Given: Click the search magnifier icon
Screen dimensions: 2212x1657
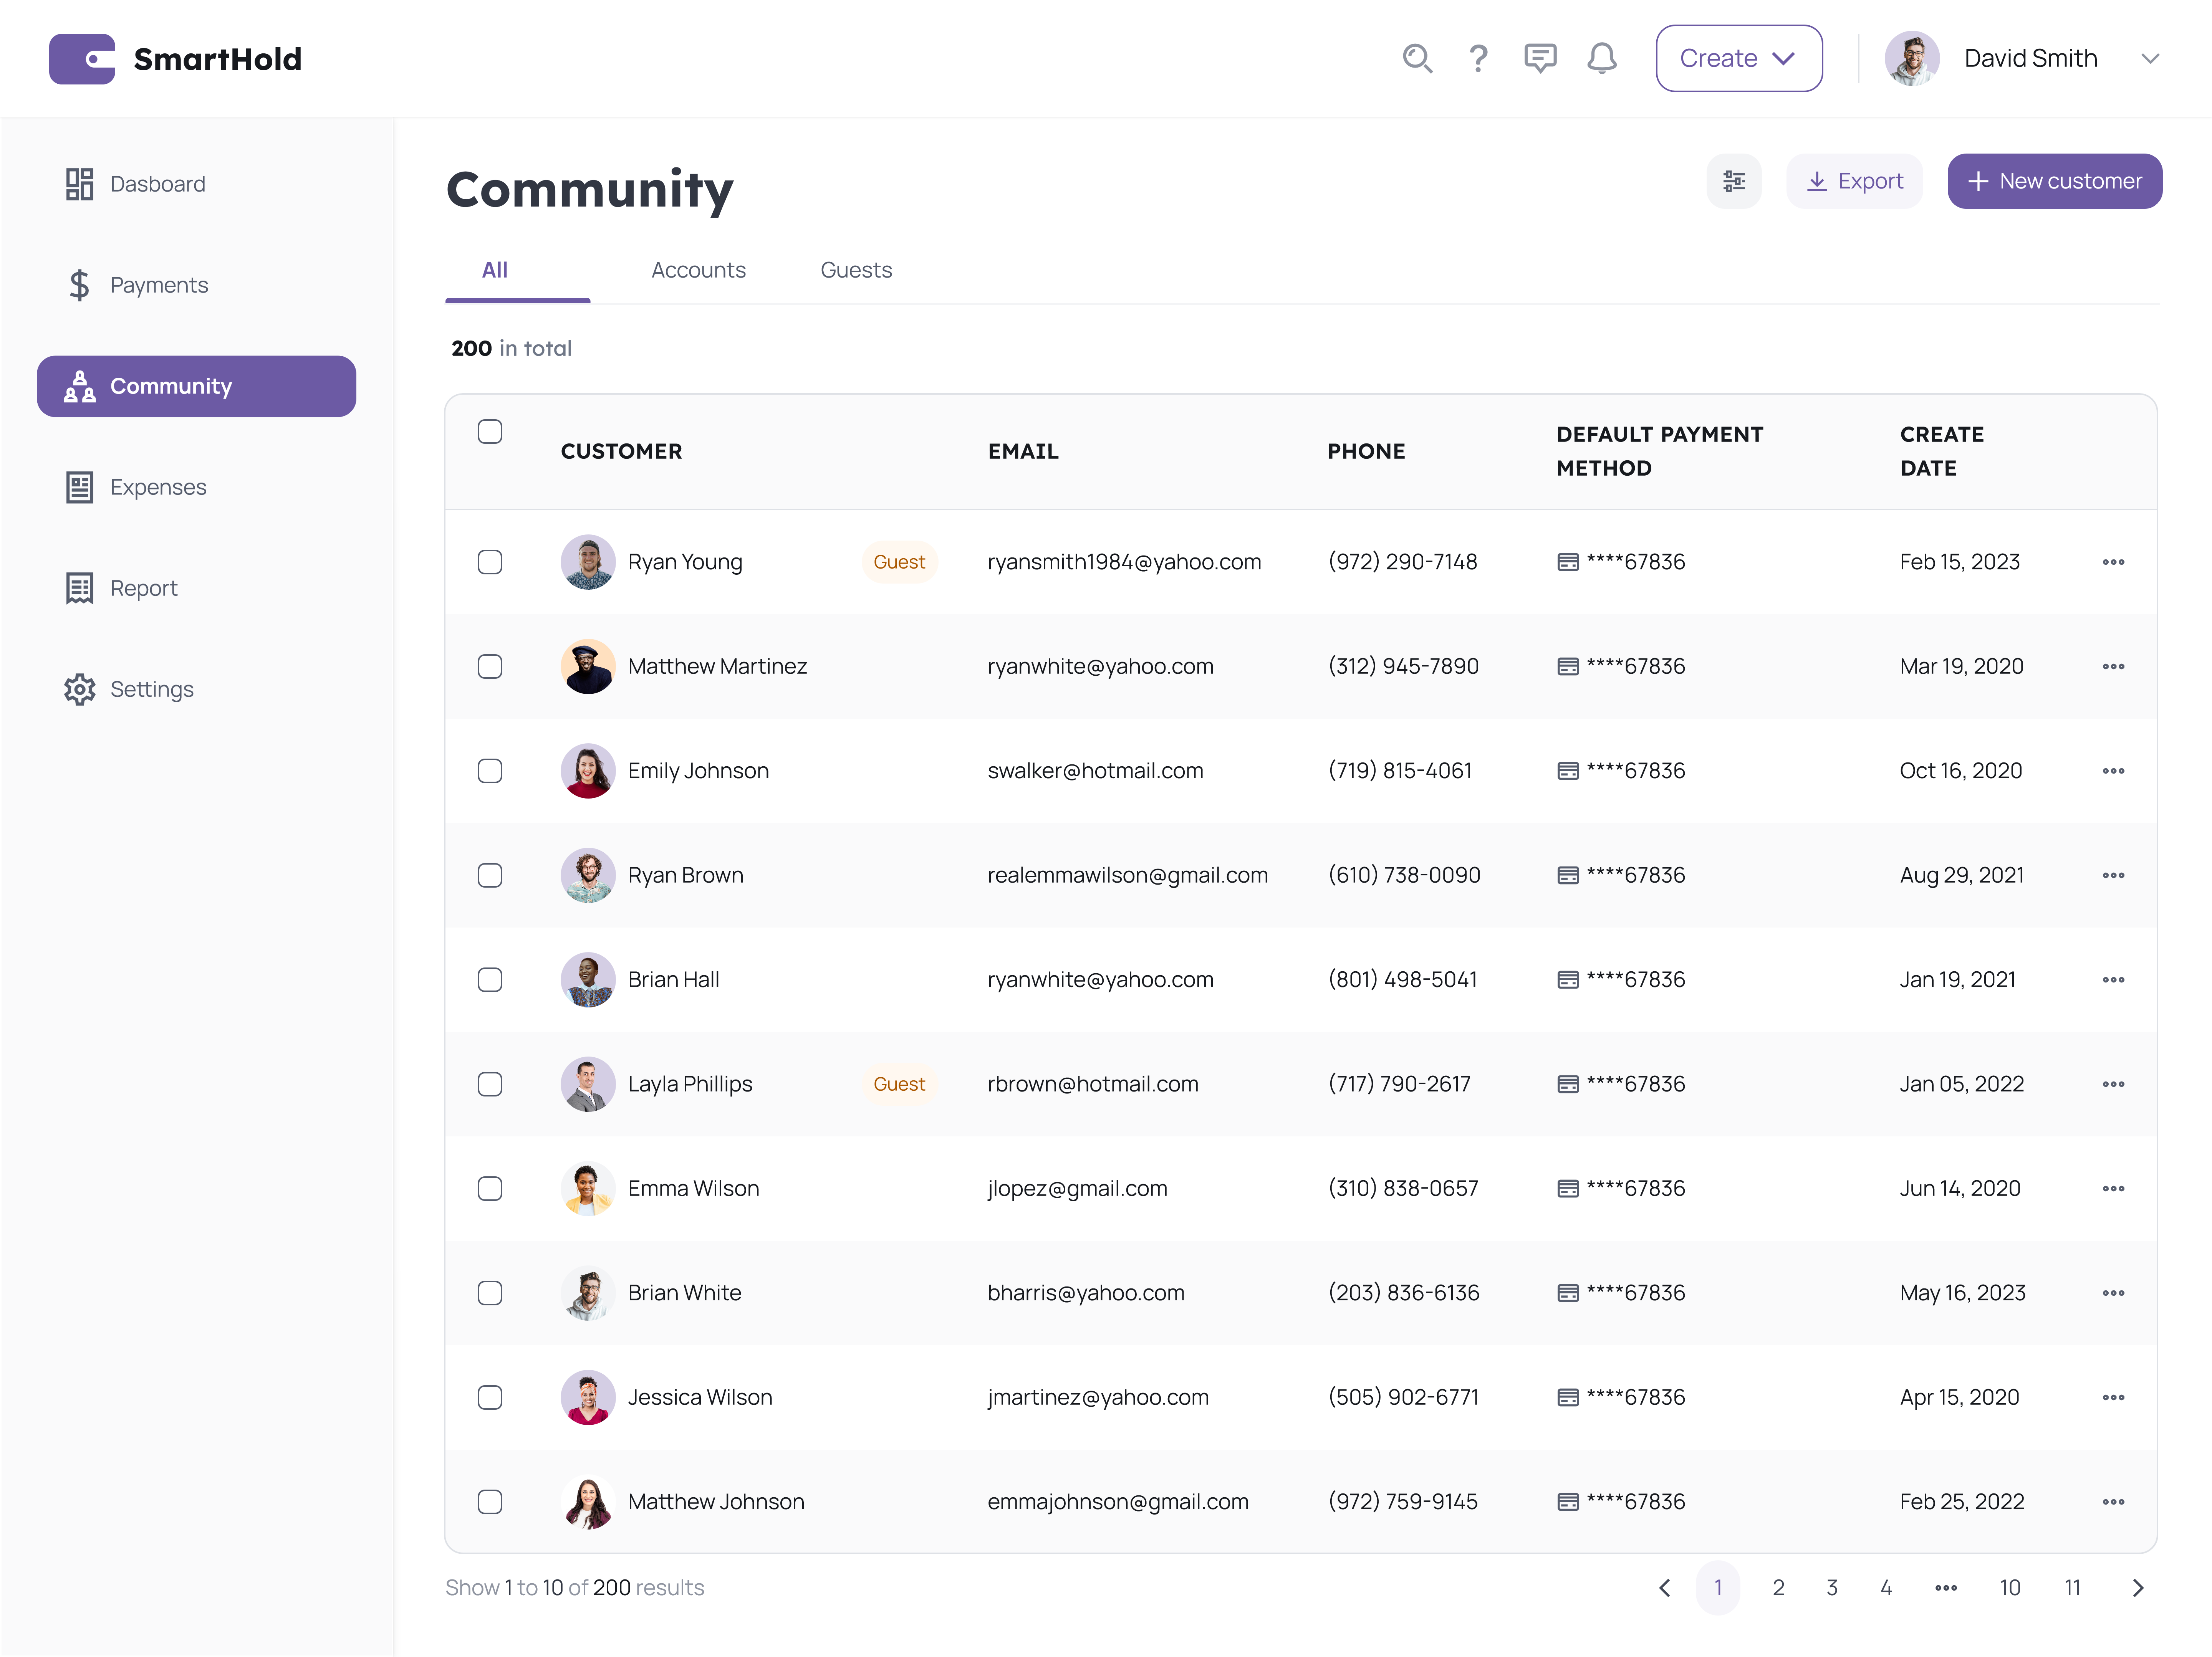Looking at the screenshot, I should pos(1417,58).
